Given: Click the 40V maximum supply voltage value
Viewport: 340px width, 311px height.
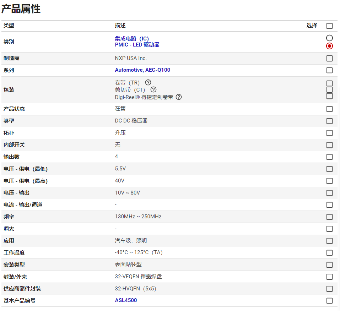Looking at the screenshot, I should pyautogui.click(x=120, y=181).
